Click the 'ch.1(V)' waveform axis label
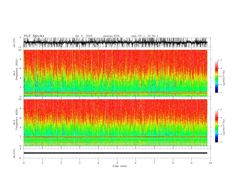 [14, 42]
